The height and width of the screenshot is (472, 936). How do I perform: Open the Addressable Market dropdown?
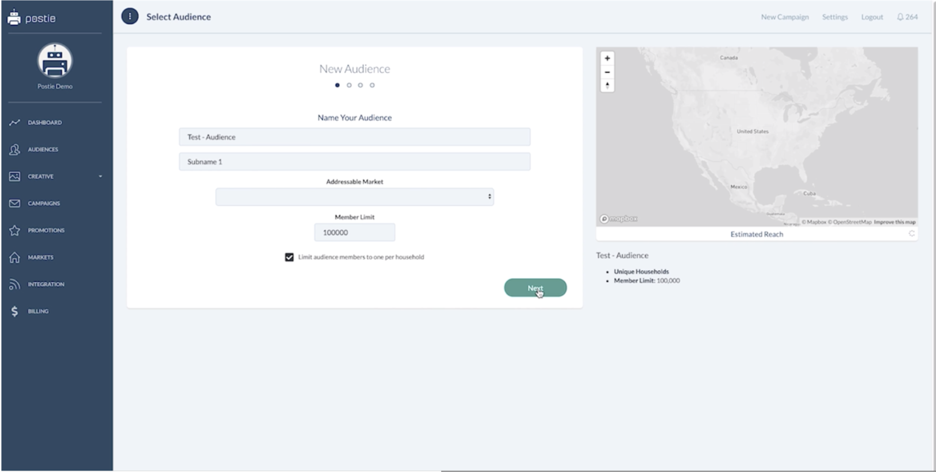point(354,197)
